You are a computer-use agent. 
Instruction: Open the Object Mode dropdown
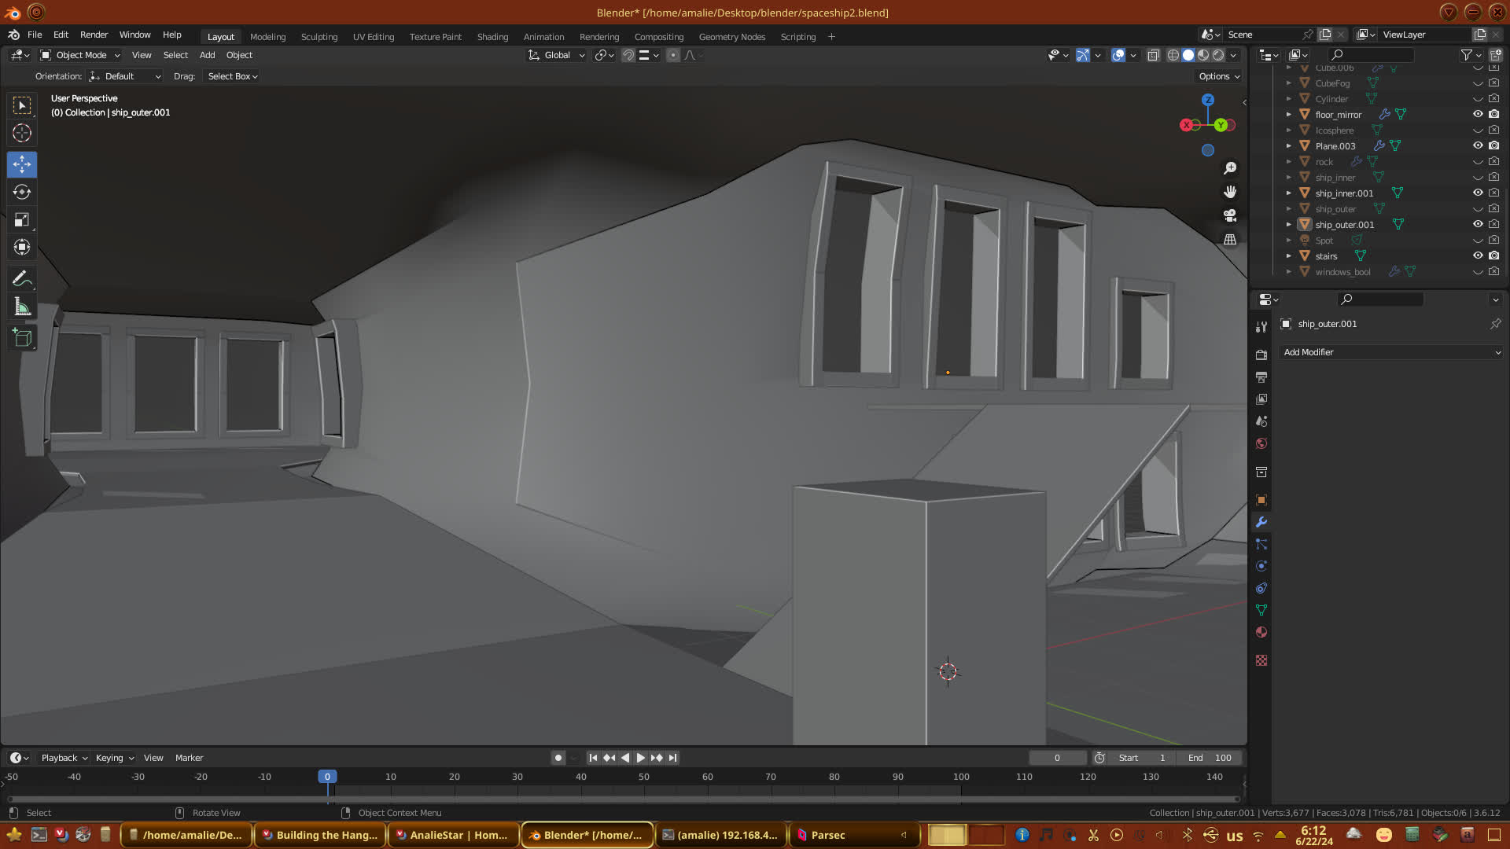[80, 55]
